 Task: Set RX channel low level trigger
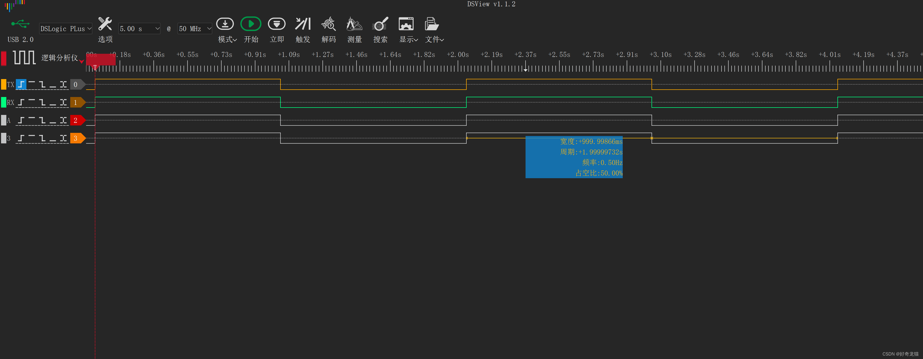pyautogui.click(x=53, y=102)
